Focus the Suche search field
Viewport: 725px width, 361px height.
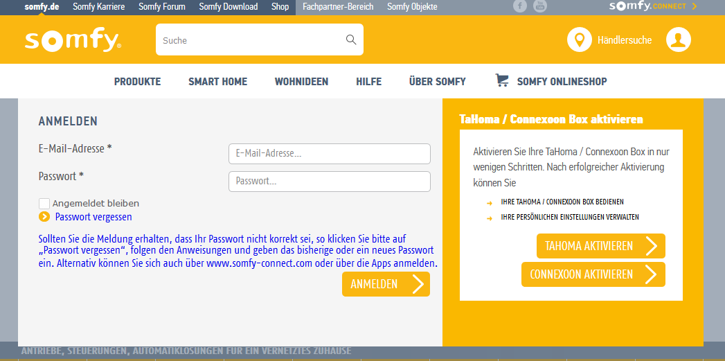[x=260, y=39]
